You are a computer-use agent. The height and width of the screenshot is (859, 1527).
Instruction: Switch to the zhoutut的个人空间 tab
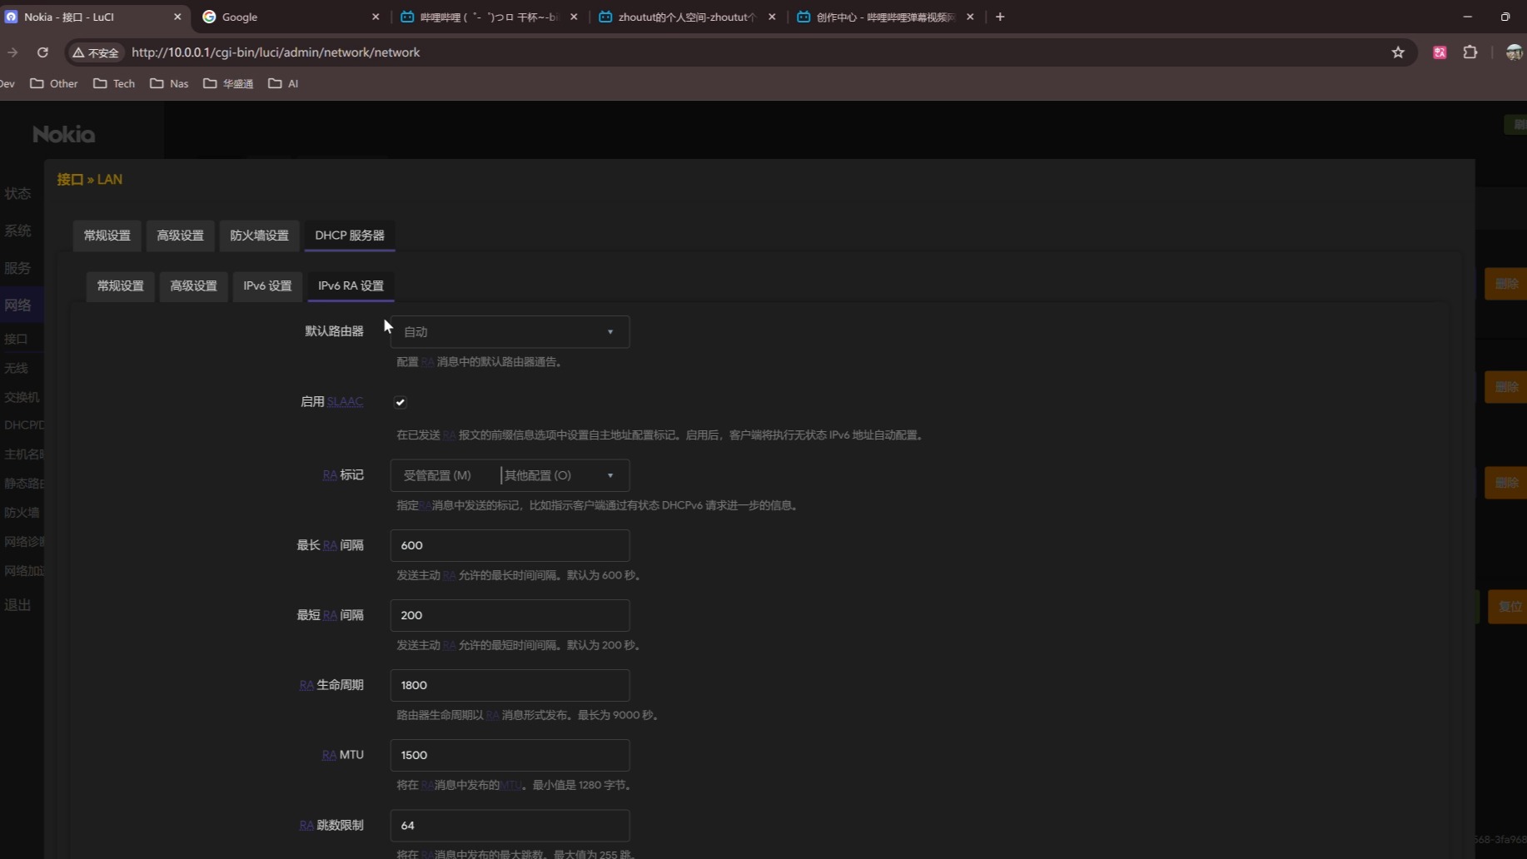click(x=686, y=17)
